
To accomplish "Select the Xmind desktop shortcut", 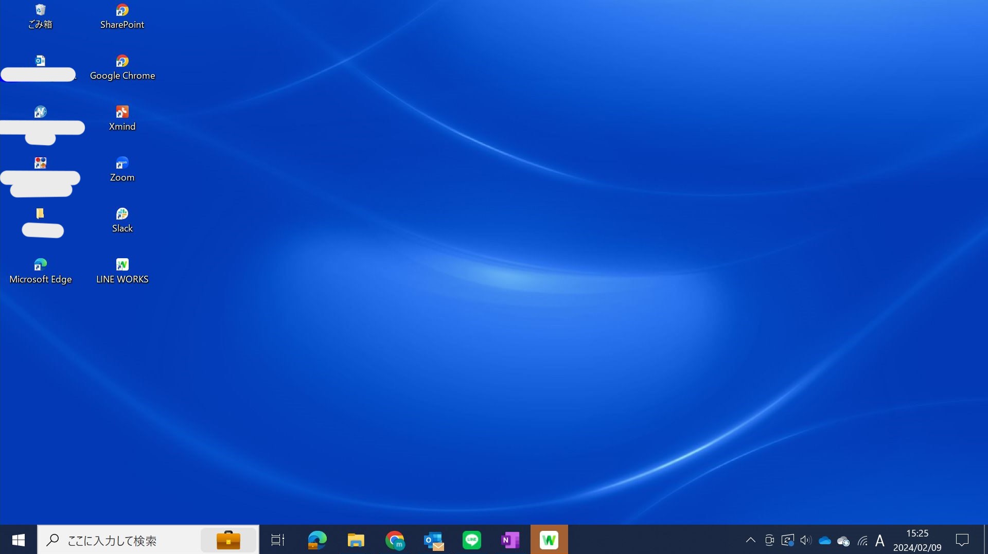I will tap(122, 118).
